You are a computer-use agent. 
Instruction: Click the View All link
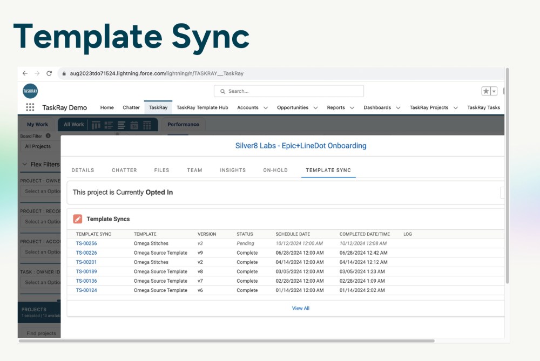click(x=301, y=308)
